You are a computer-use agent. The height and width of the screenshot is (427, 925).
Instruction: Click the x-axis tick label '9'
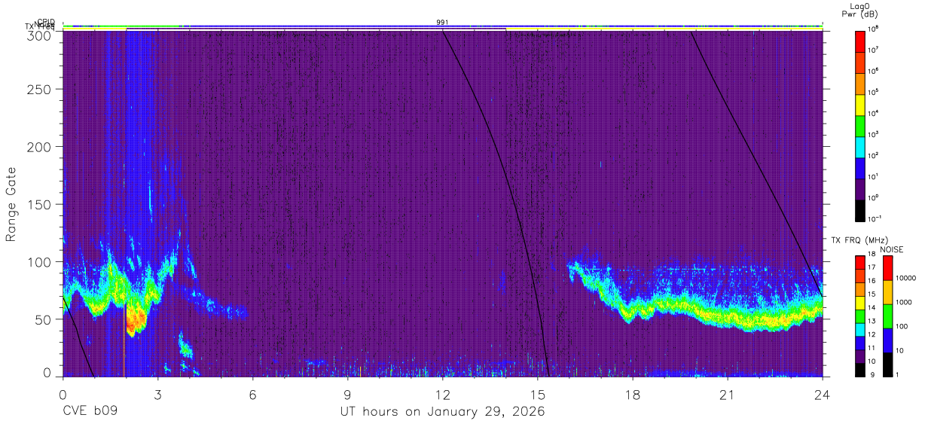click(347, 395)
